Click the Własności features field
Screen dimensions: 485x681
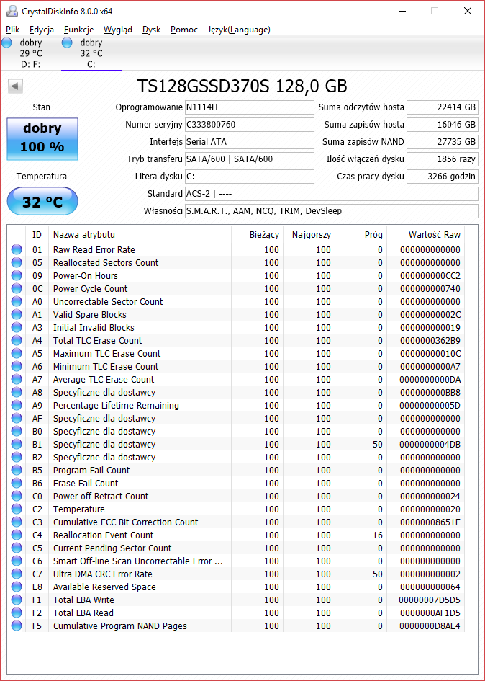pyautogui.click(x=332, y=211)
